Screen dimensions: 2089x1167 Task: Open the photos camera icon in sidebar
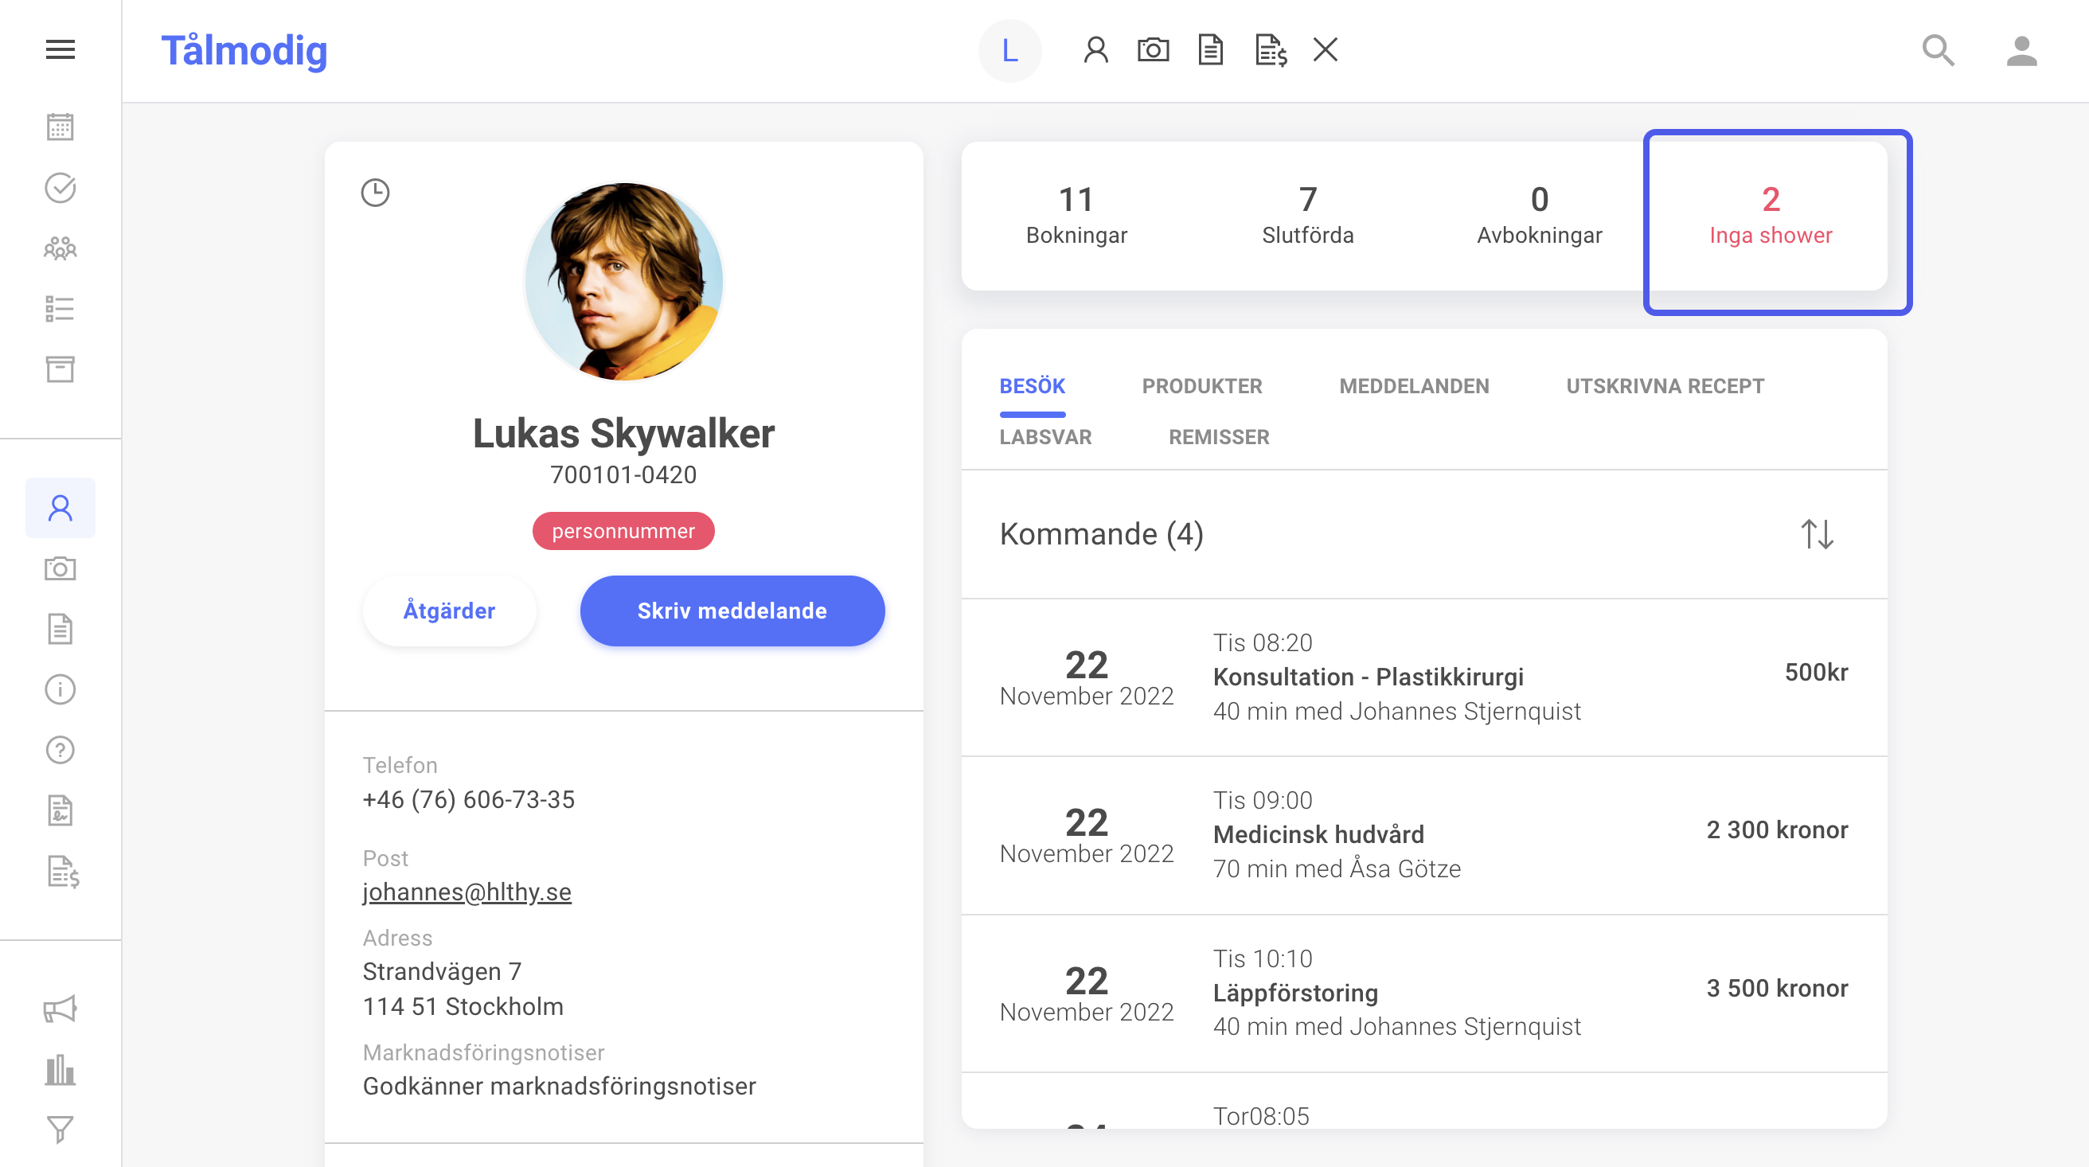point(60,568)
